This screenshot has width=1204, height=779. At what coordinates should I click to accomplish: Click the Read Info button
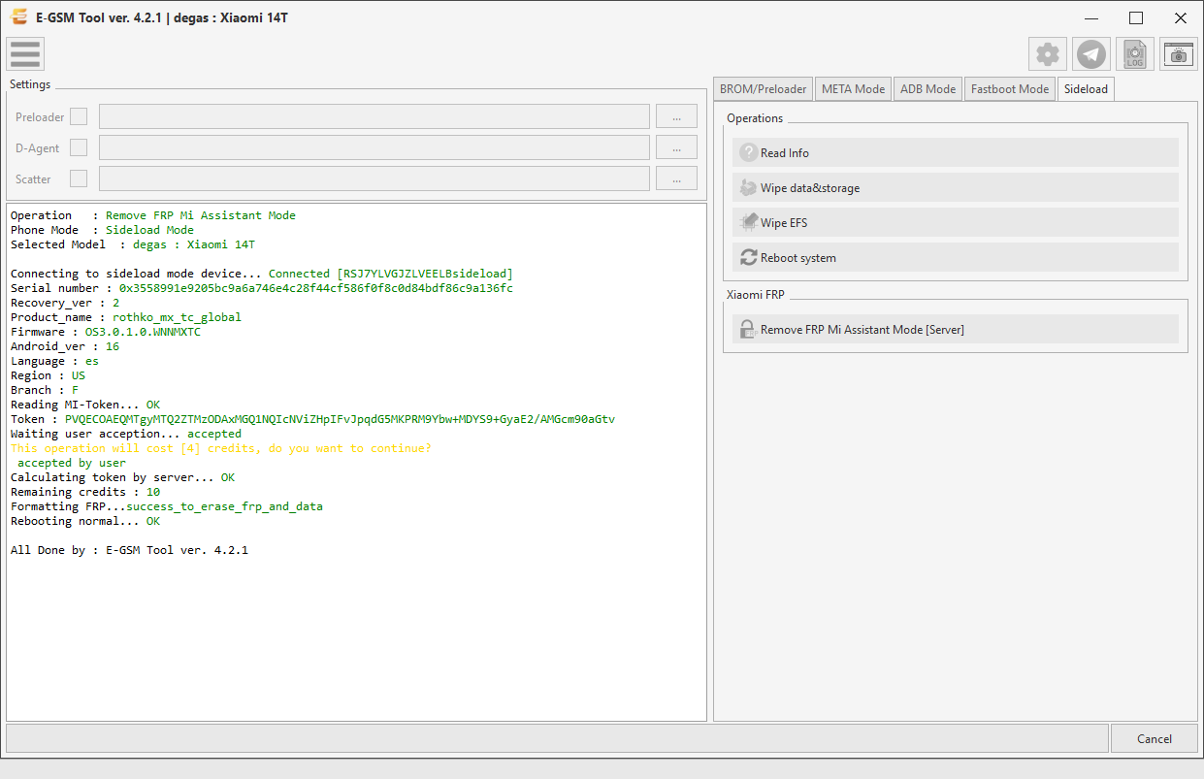(956, 152)
